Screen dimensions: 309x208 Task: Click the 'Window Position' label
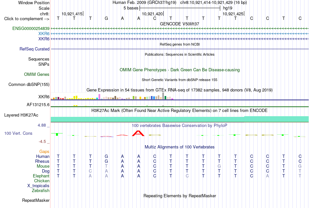[x=34, y=3]
